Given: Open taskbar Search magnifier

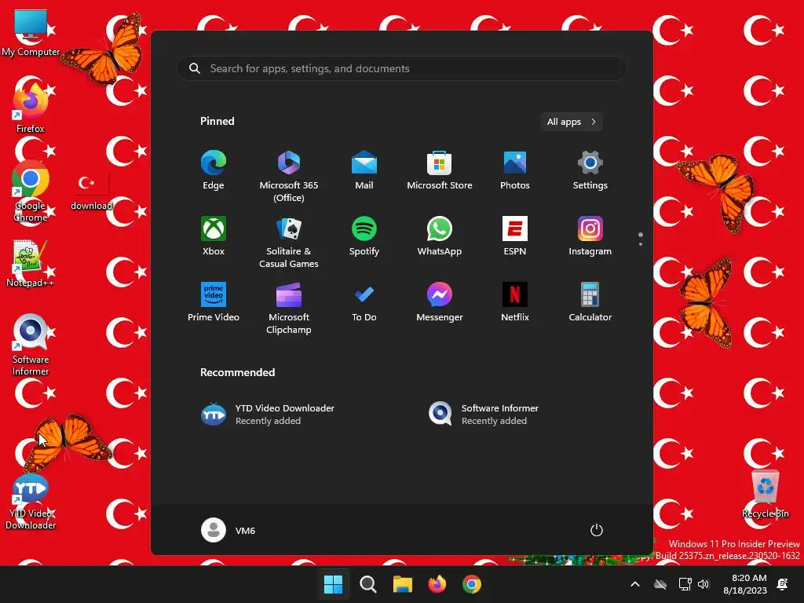Looking at the screenshot, I should (367, 584).
